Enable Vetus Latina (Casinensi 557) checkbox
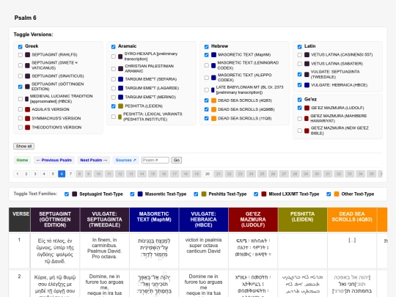Image resolution: width=396 pixels, height=297 pixels. (299, 55)
